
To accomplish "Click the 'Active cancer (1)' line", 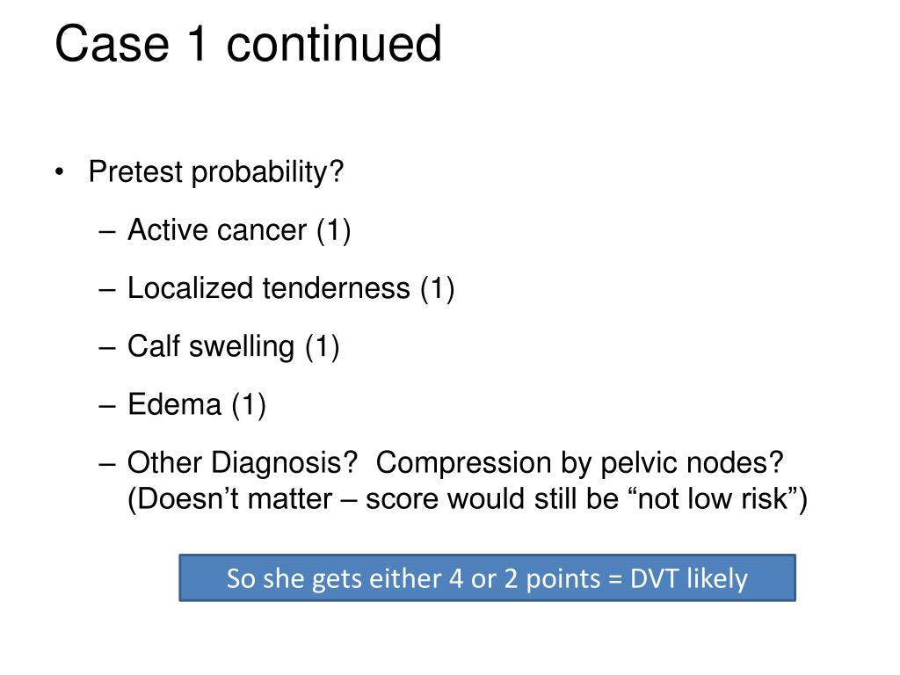I will click(x=239, y=230).
